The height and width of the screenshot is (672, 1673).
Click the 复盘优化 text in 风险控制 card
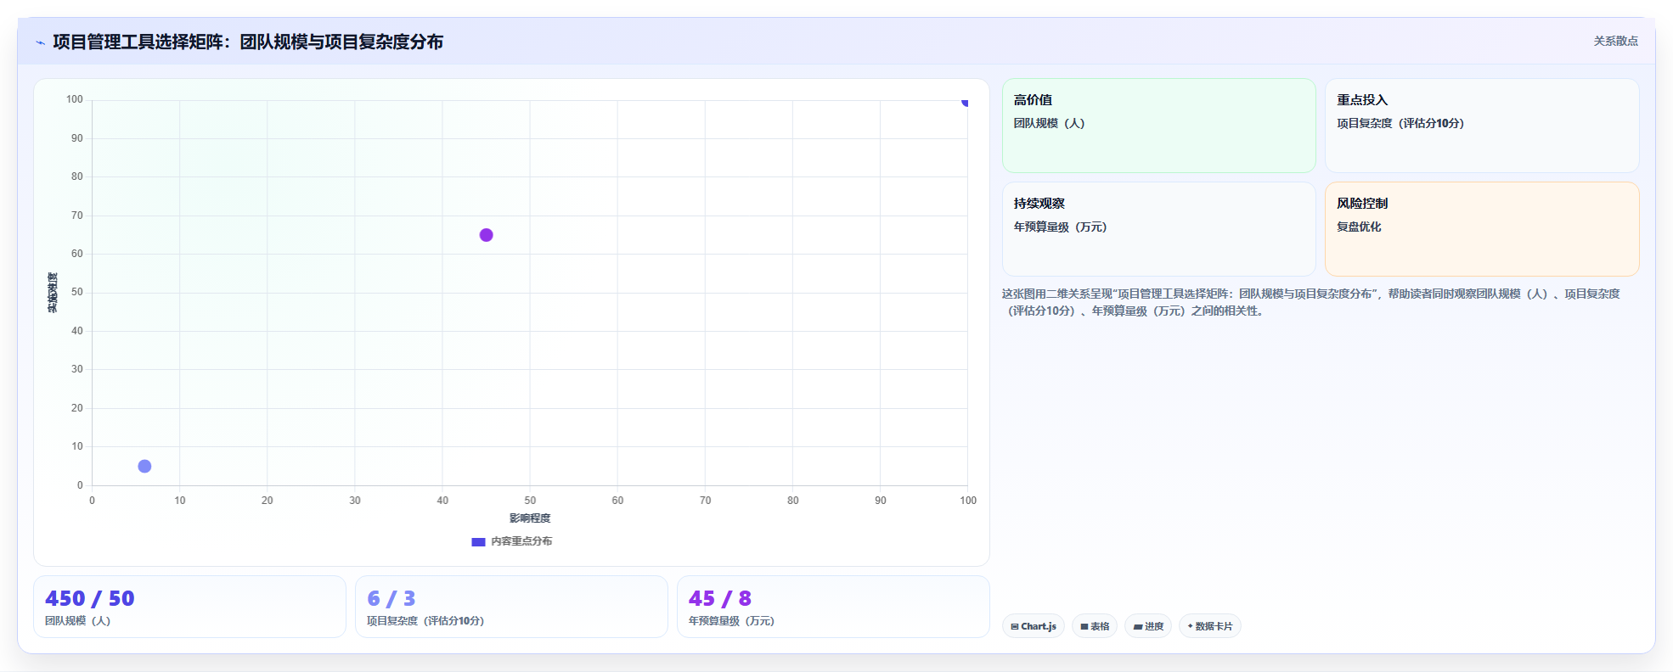1359,227
